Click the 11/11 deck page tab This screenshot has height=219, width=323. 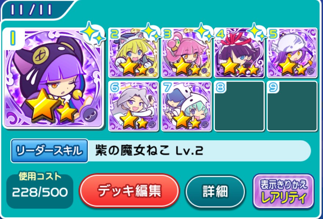click(x=31, y=10)
